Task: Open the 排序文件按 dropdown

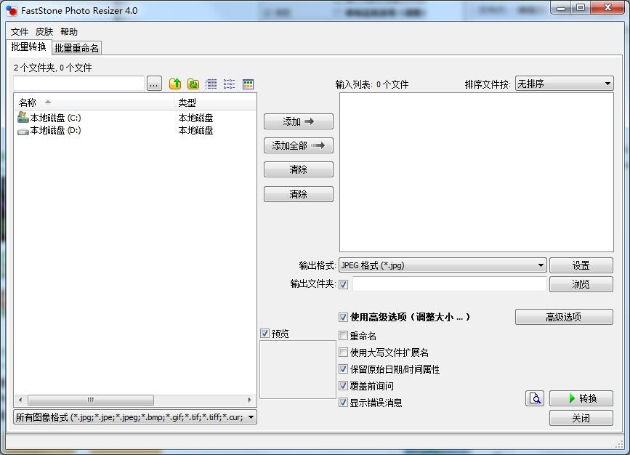Action: pos(564,84)
